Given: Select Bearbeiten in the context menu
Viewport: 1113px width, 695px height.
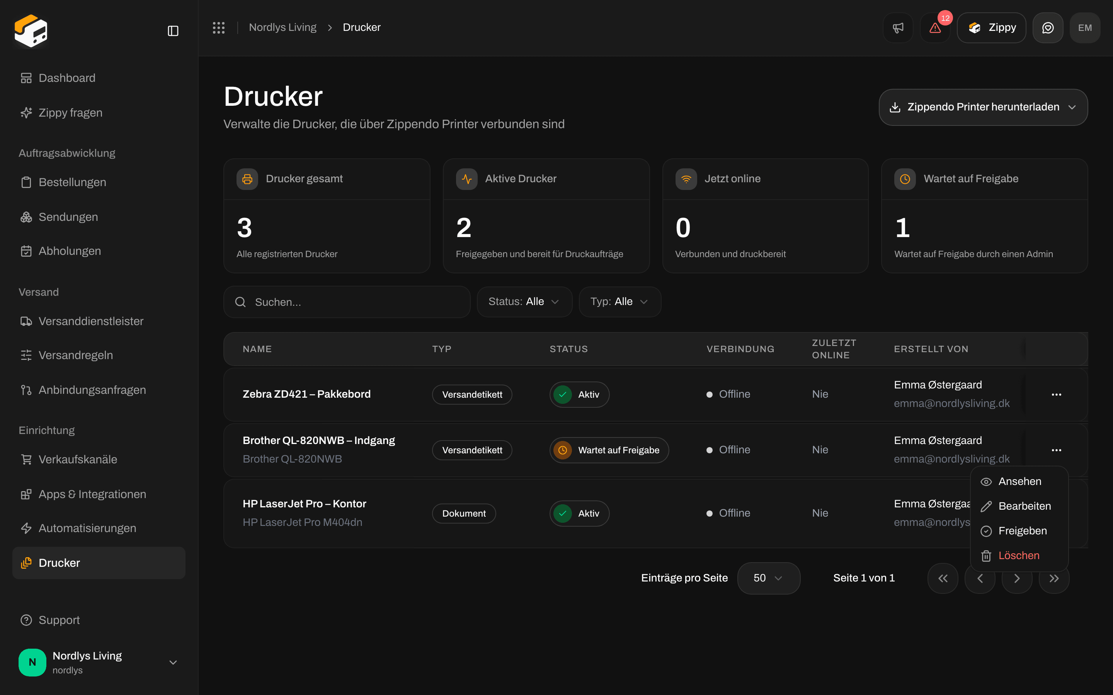Looking at the screenshot, I should pyautogui.click(x=1019, y=506).
